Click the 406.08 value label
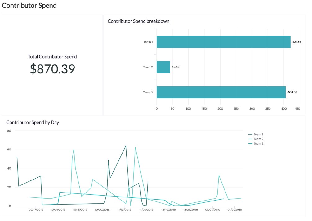The image size is (312, 221). click(292, 92)
